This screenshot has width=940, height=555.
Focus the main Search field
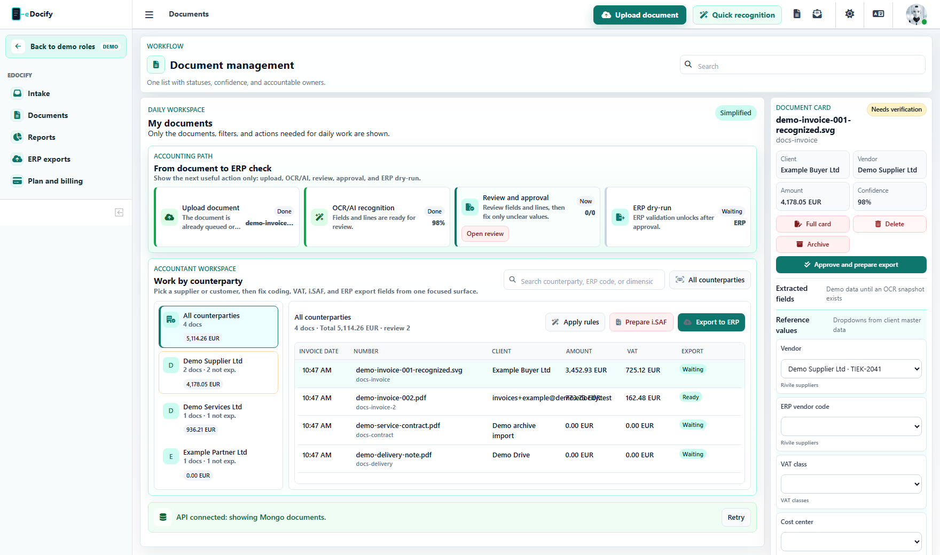point(803,65)
